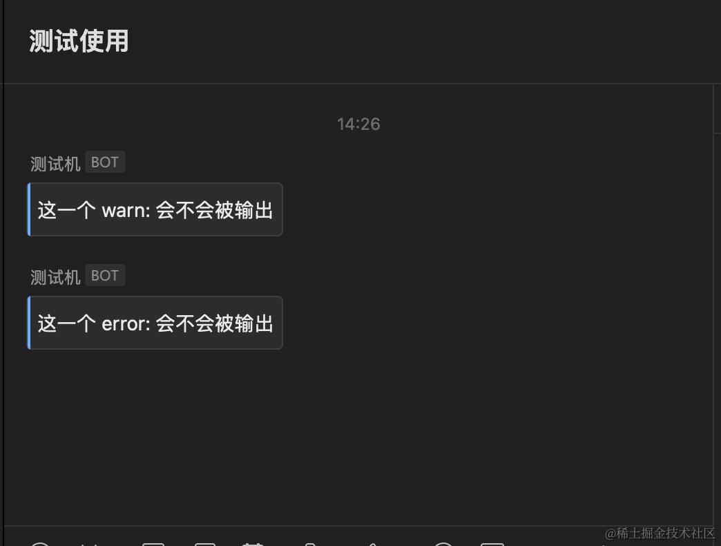Viewport: 721px width, 546px height.
Task: Click the BOT badge above the warn message
Action: click(105, 162)
